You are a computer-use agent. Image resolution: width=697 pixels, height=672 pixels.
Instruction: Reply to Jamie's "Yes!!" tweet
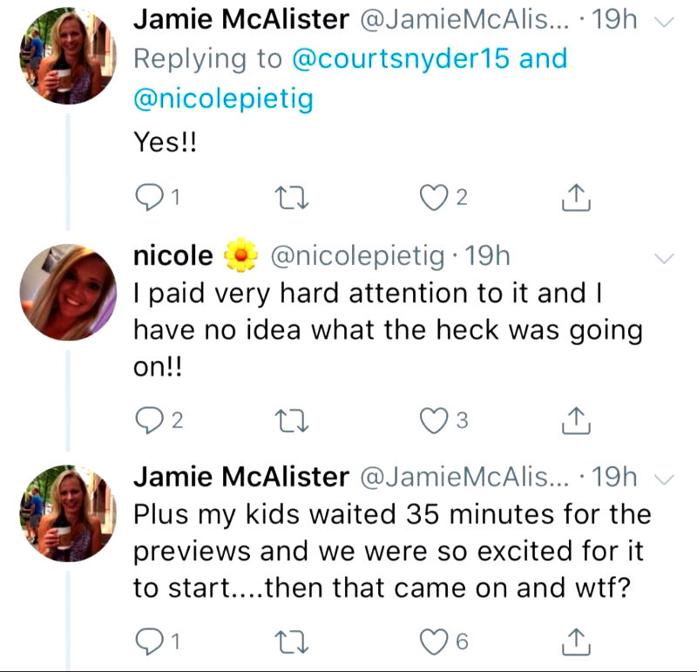pyautogui.click(x=150, y=200)
